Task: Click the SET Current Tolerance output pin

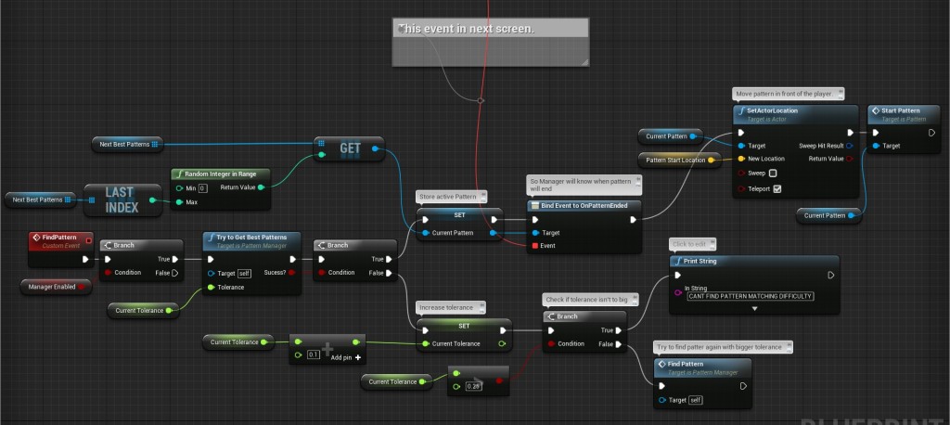Action: (503, 343)
